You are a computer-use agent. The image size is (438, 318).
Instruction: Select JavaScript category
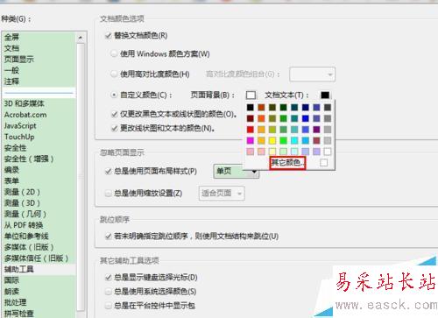pyautogui.click(x=20, y=126)
